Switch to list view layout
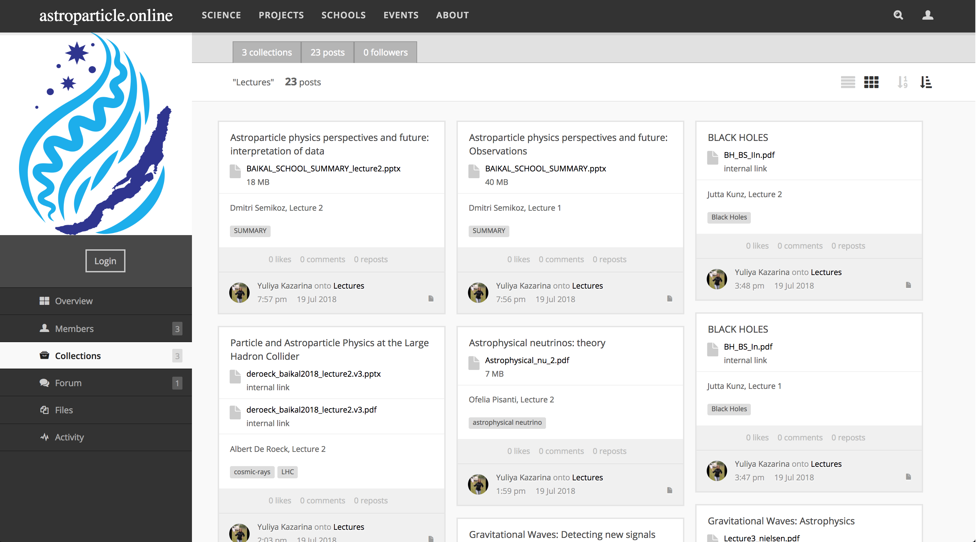Viewport: 976px width, 542px height. coord(847,82)
